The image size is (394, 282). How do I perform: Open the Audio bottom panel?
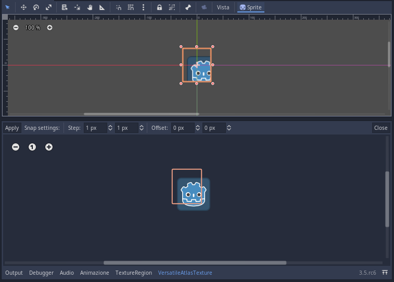(67, 273)
